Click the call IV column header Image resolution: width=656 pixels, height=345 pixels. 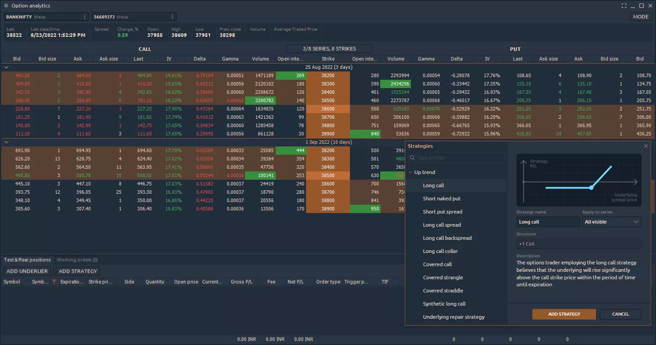pyautogui.click(x=169, y=59)
